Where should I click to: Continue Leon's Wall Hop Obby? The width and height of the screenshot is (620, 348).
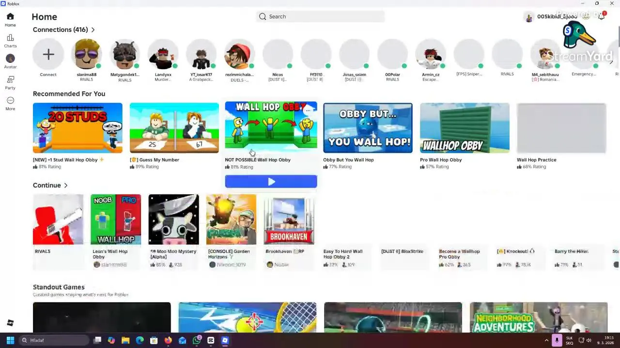115,219
